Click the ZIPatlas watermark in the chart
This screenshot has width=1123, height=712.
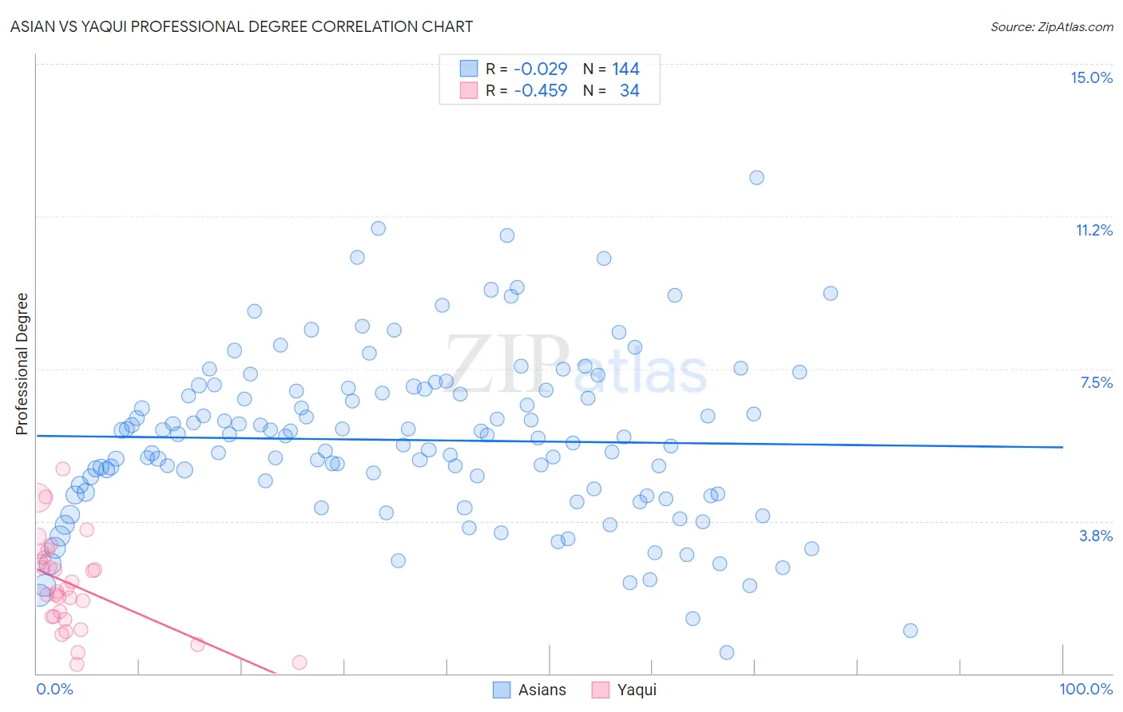coord(576,365)
